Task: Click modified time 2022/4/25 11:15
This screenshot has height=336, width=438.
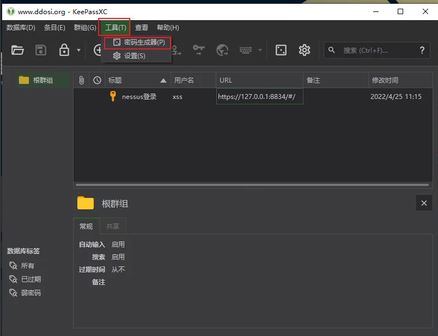Action: tap(396, 97)
